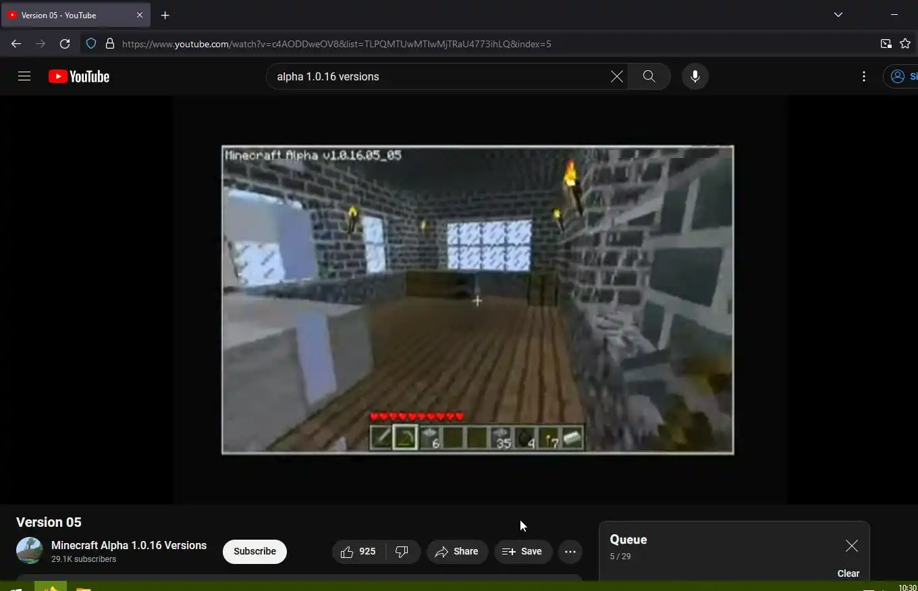Open Minecraft Alpha 1.0.16 Versions channel link
Image resolution: width=918 pixels, height=591 pixels.
[129, 545]
